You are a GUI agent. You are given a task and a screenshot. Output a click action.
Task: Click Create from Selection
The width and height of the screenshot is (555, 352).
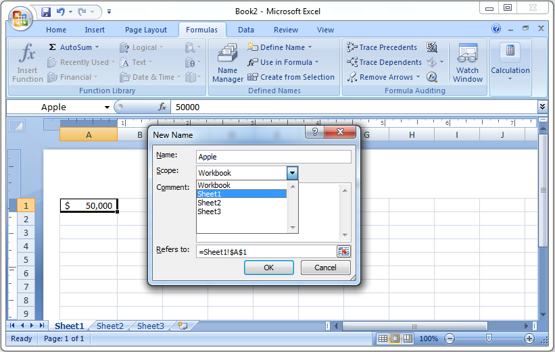coord(291,77)
